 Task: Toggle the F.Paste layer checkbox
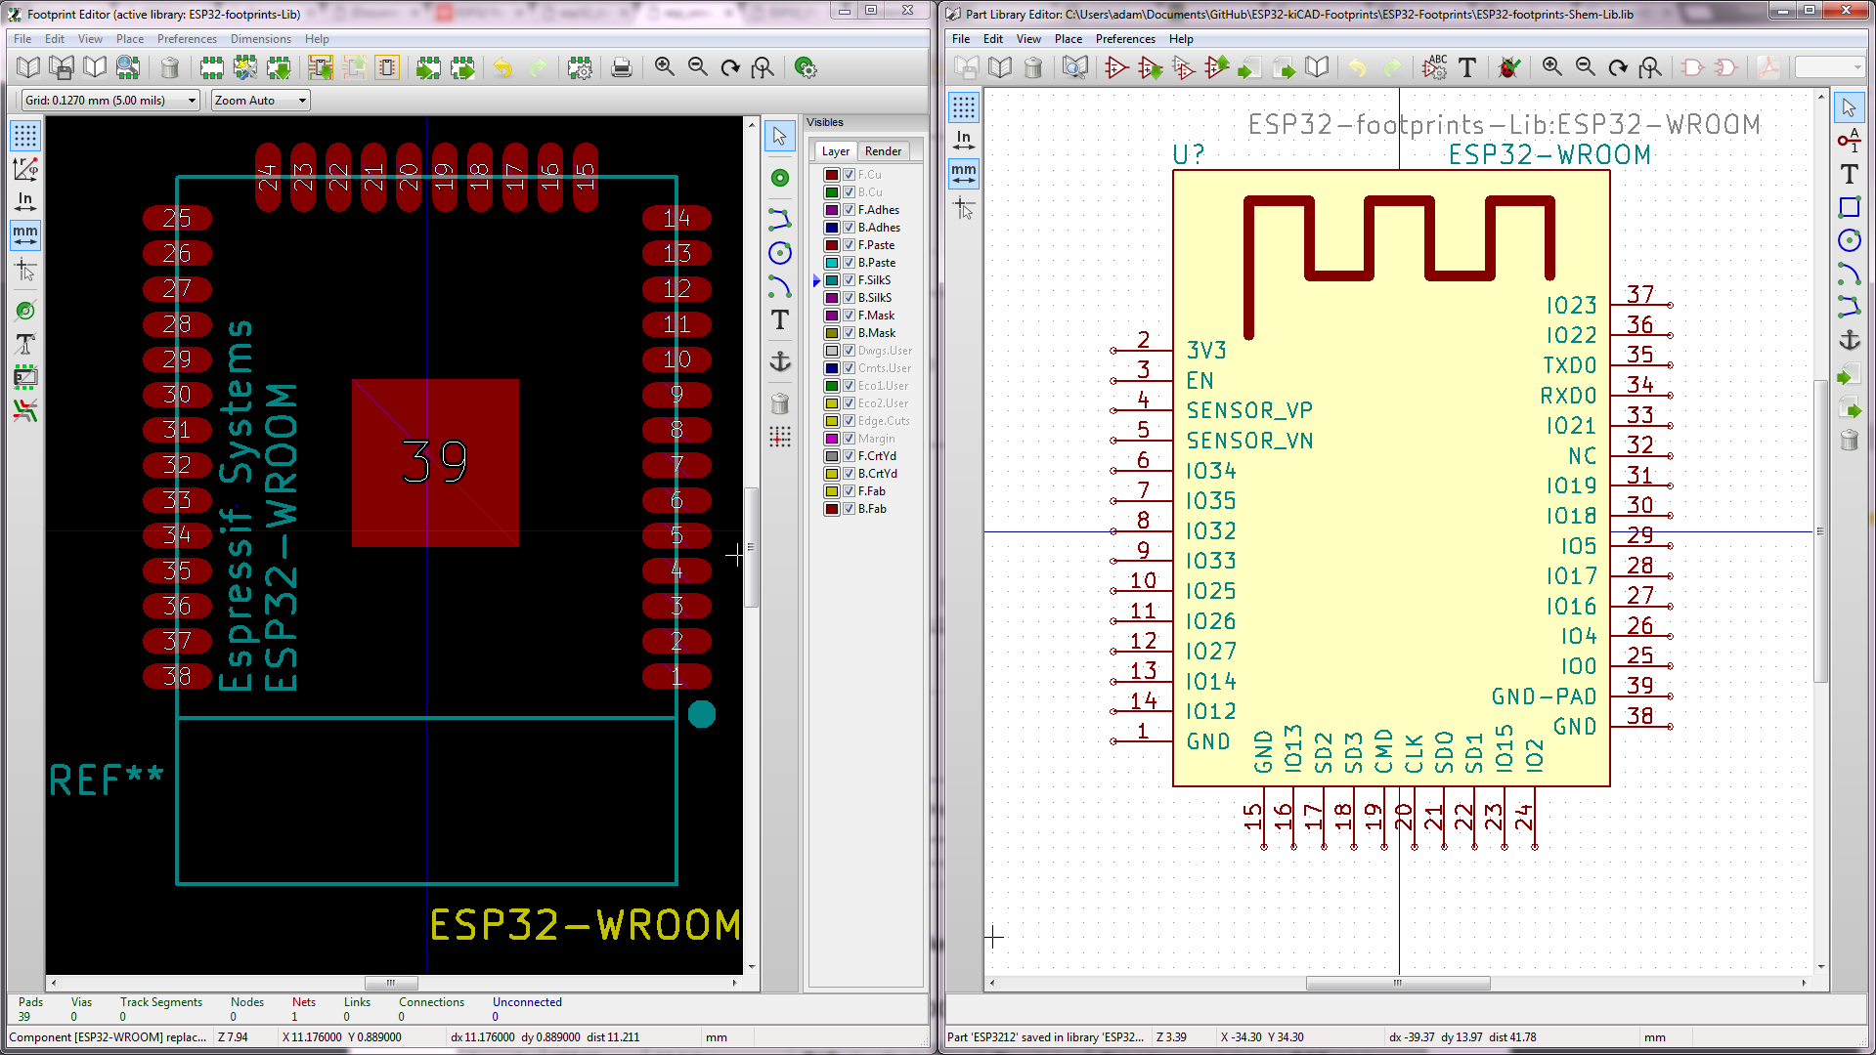[x=850, y=245]
